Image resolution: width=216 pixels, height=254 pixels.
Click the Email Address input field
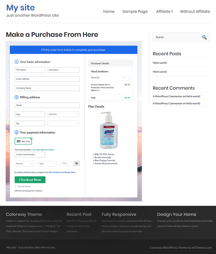click(x=47, y=79)
